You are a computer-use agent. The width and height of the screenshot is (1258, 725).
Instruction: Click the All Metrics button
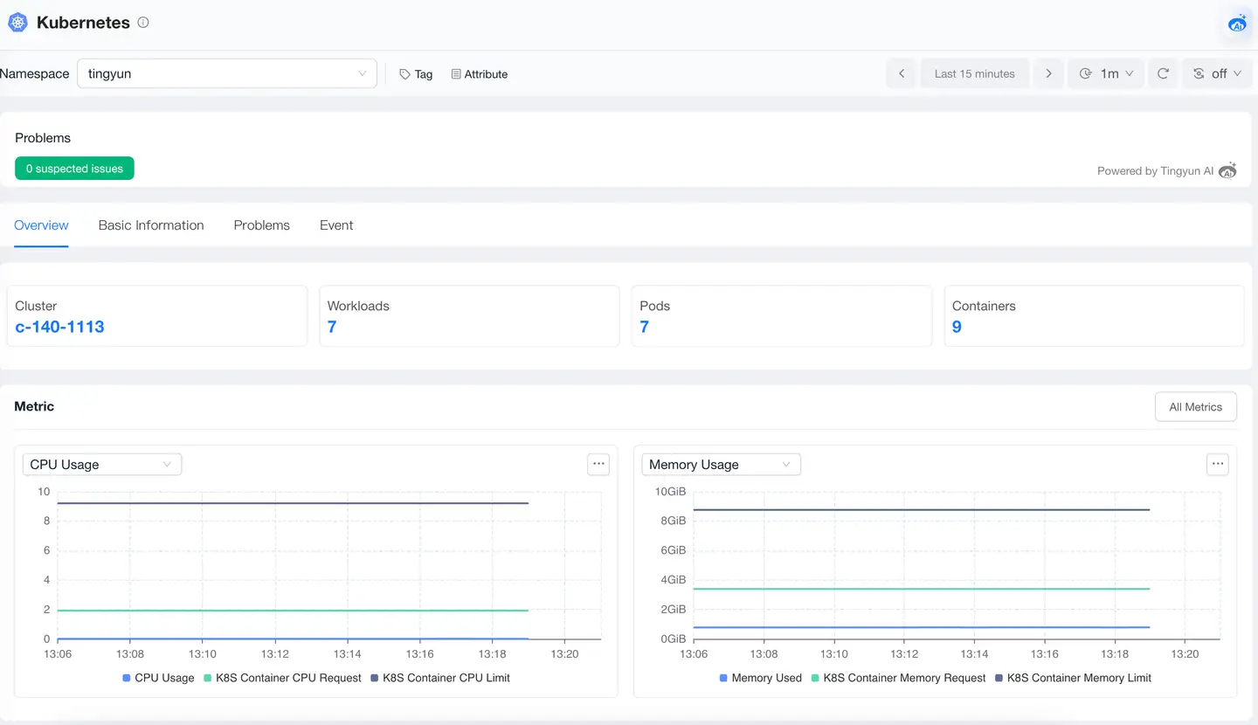point(1195,407)
